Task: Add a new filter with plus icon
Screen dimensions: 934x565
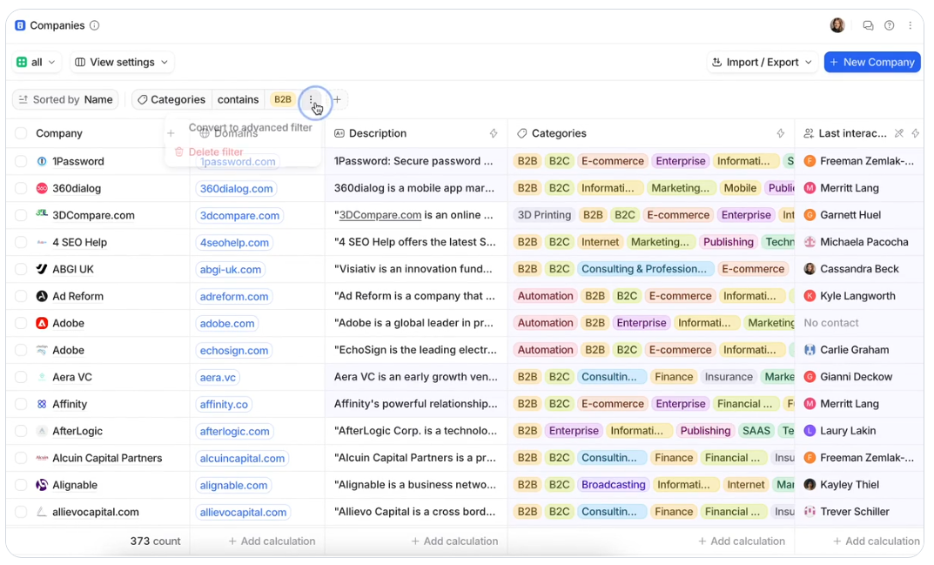Action: click(337, 99)
